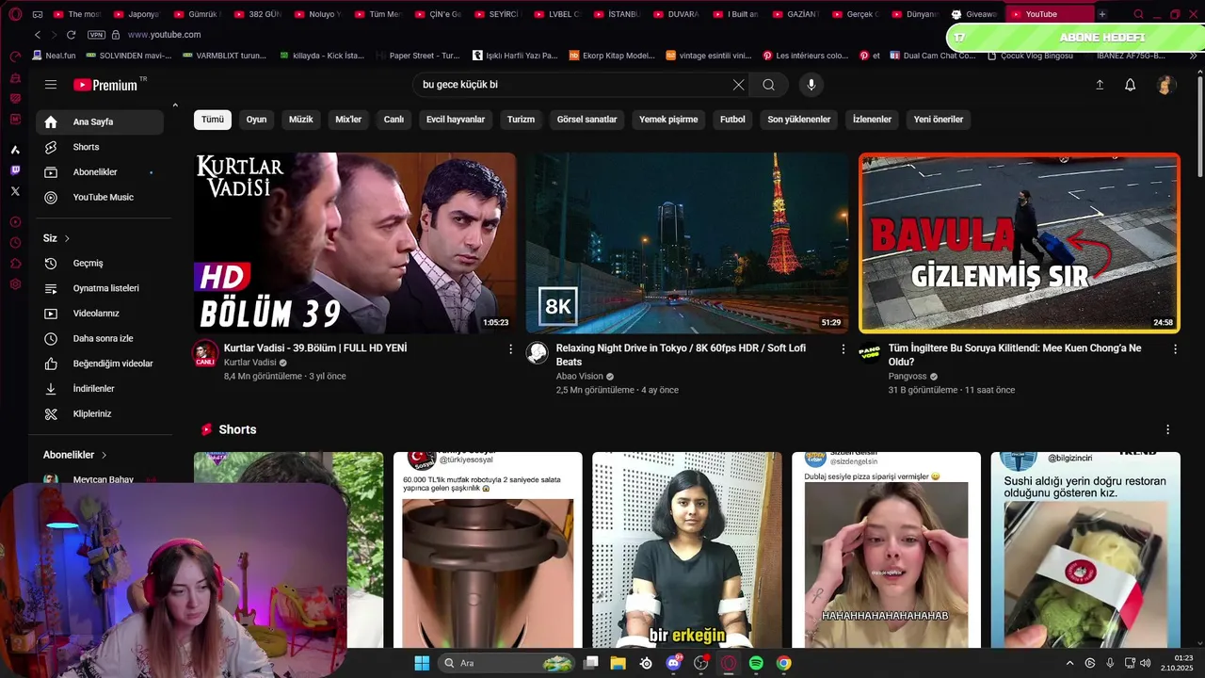Image resolution: width=1205 pixels, height=678 pixels.
Task: Switch to the Giveaway browser tab
Action: tap(975, 14)
